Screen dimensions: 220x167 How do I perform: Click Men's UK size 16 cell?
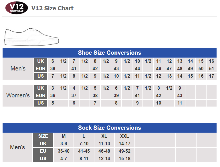click(211, 61)
